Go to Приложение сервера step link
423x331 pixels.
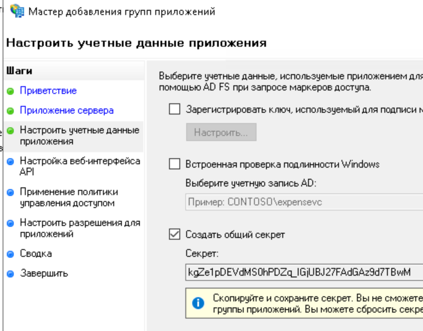[x=66, y=111]
